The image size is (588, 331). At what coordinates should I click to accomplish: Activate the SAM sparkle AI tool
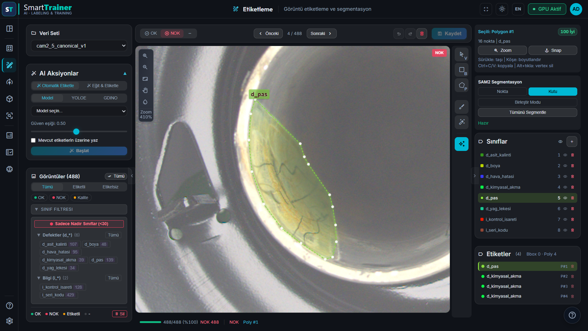(x=461, y=144)
